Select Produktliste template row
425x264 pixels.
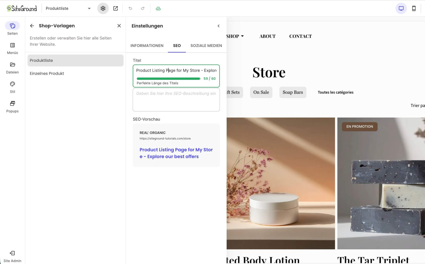click(75, 60)
